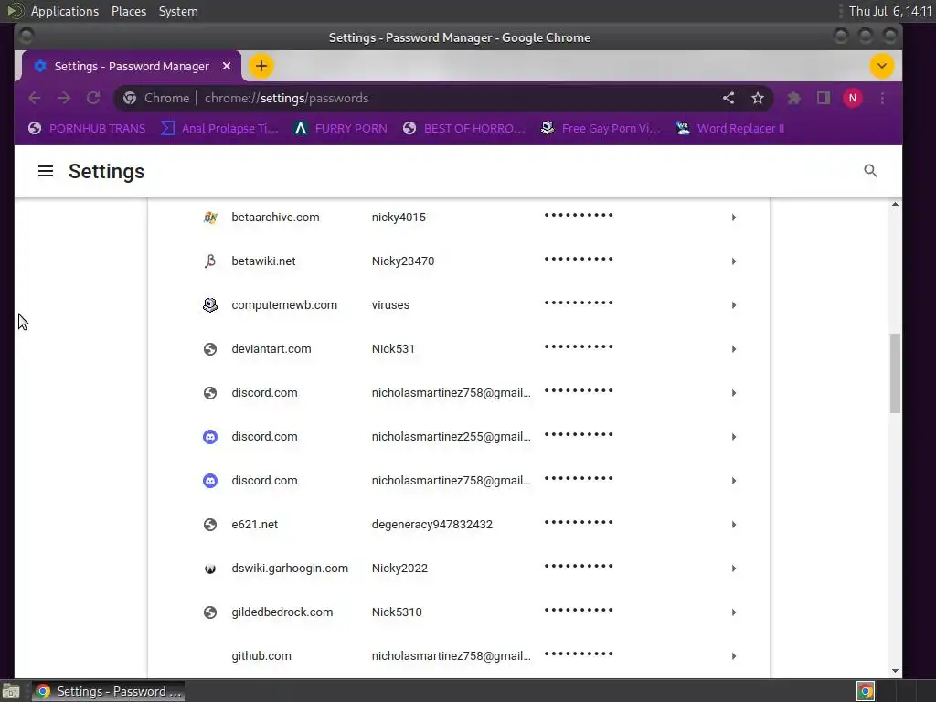
Task: Click the clock in the top panel
Action: pyautogui.click(x=890, y=11)
